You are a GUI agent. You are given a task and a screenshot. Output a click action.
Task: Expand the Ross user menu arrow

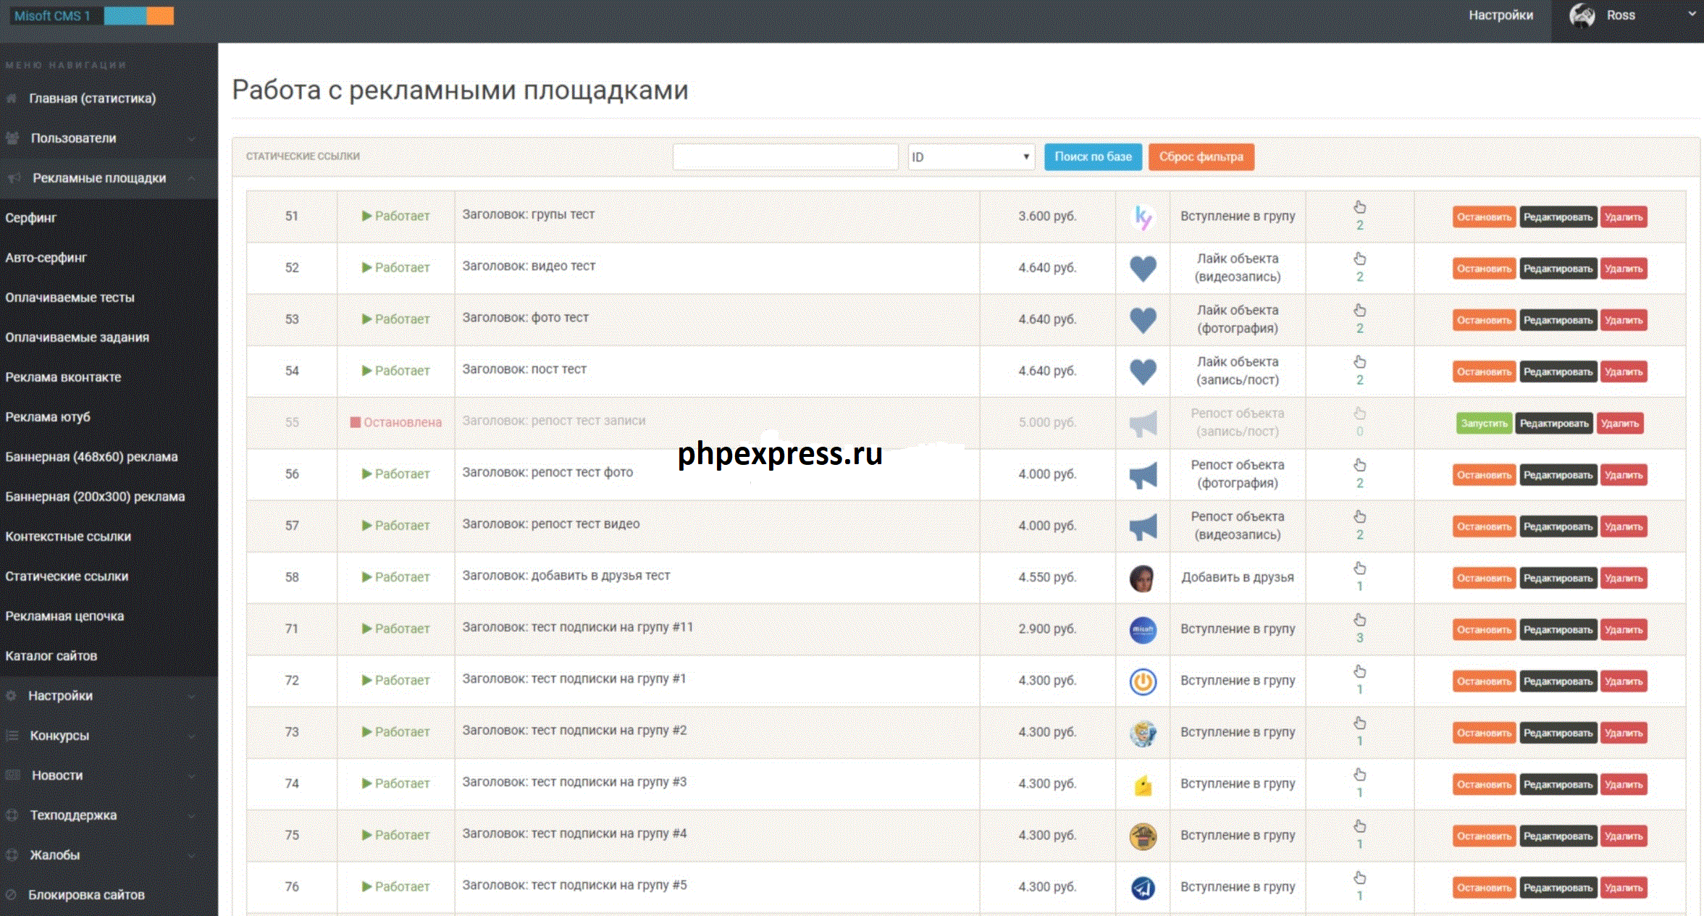click(1692, 14)
